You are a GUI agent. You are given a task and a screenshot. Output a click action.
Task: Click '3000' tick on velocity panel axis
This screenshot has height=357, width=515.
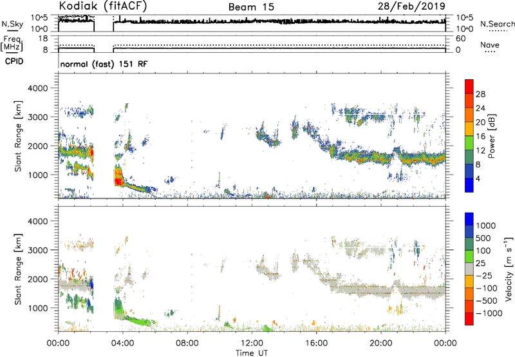(x=37, y=250)
